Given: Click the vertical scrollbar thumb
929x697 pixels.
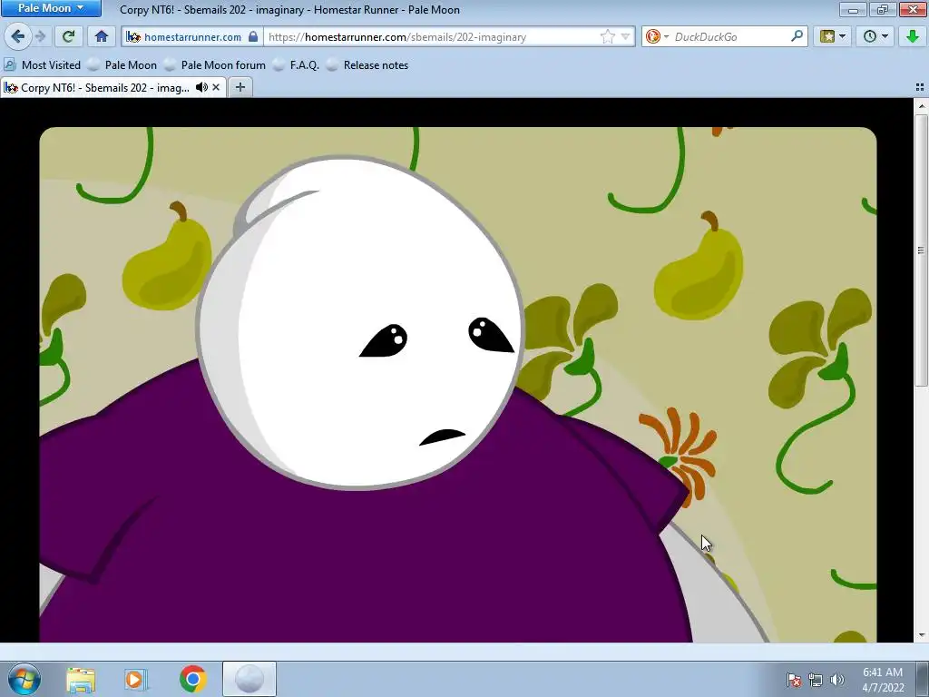Looking at the screenshot, I should pos(921,250).
